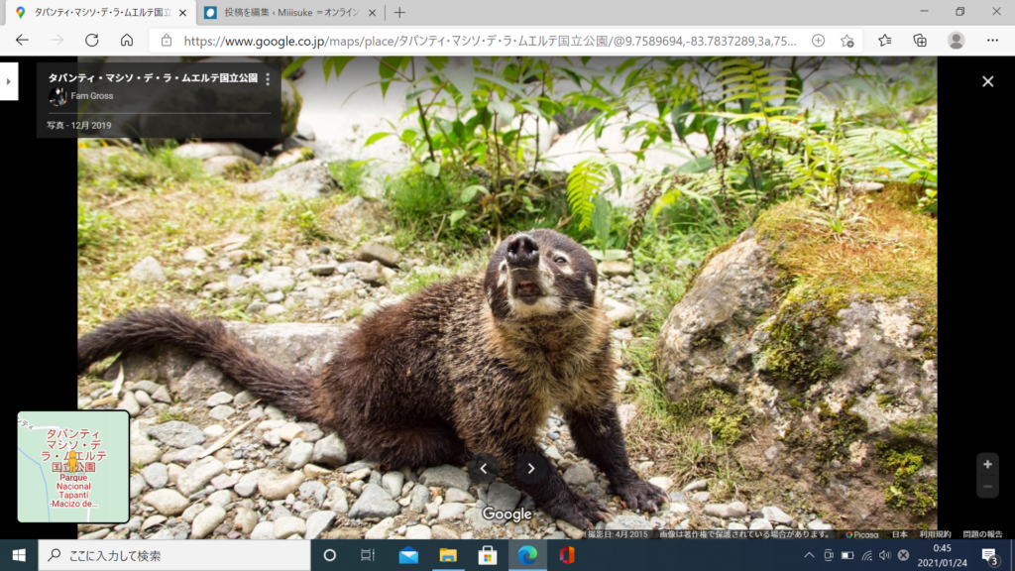Select Microsoft Edge taskbar icon
This screenshot has height=571, width=1015.
(527, 555)
